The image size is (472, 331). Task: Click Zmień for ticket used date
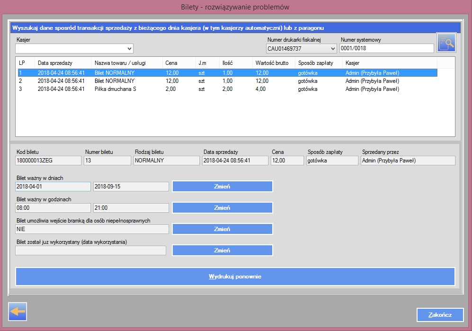(x=223, y=250)
